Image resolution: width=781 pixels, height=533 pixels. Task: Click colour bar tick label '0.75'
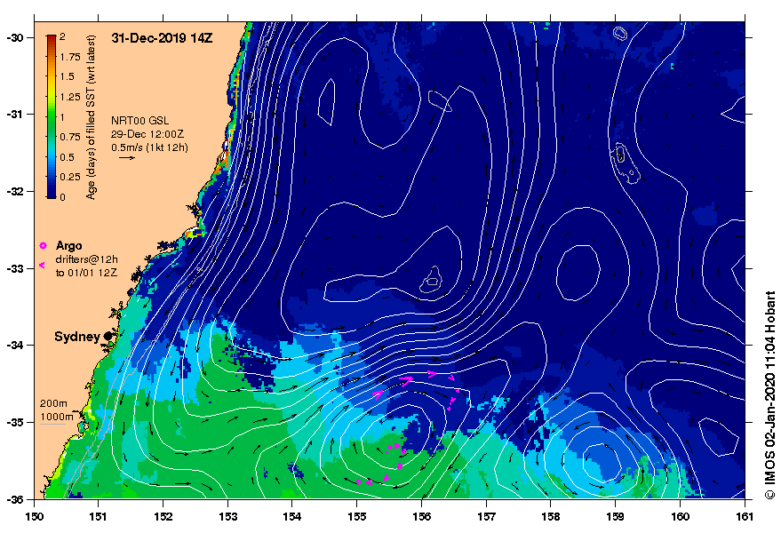[70, 137]
